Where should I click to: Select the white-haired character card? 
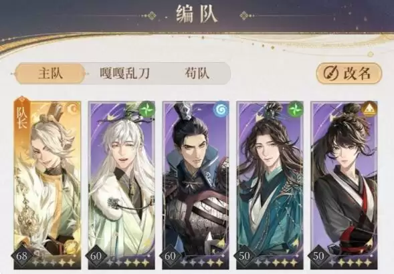pos(121,184)
